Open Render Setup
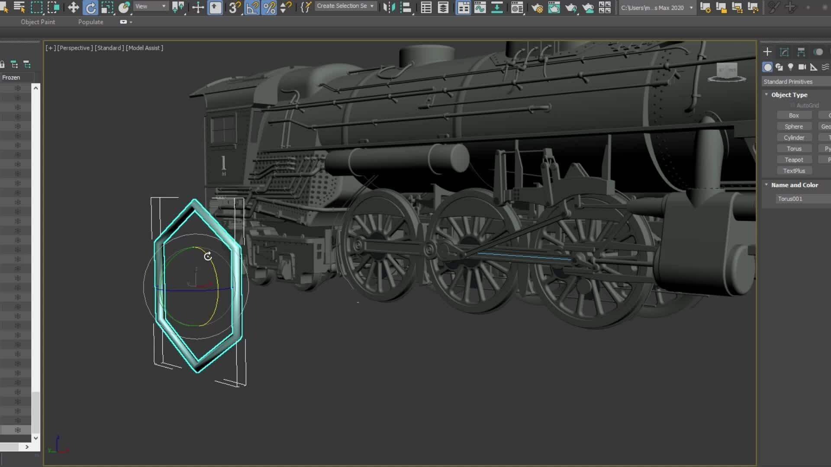The width and height of the screenshot is (831, 467). [538, 7]
